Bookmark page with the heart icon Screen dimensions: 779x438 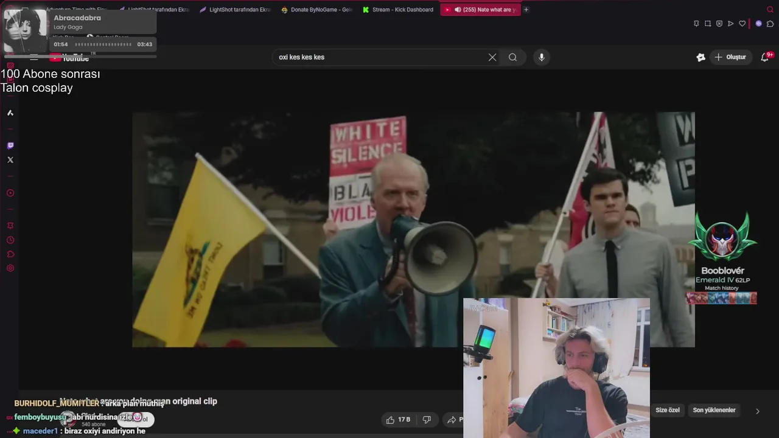[x=742, y=24]
